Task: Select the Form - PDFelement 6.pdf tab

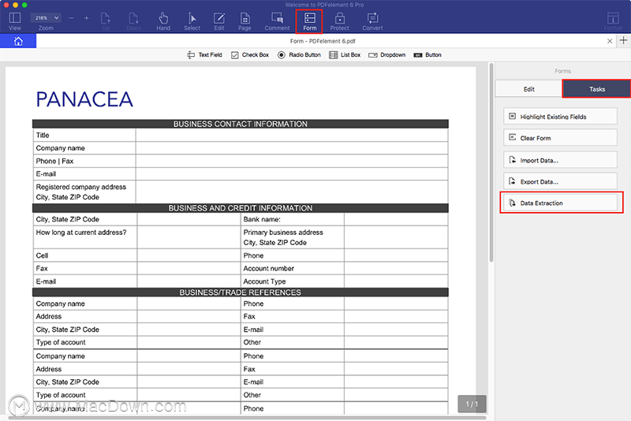Action: 323,41
